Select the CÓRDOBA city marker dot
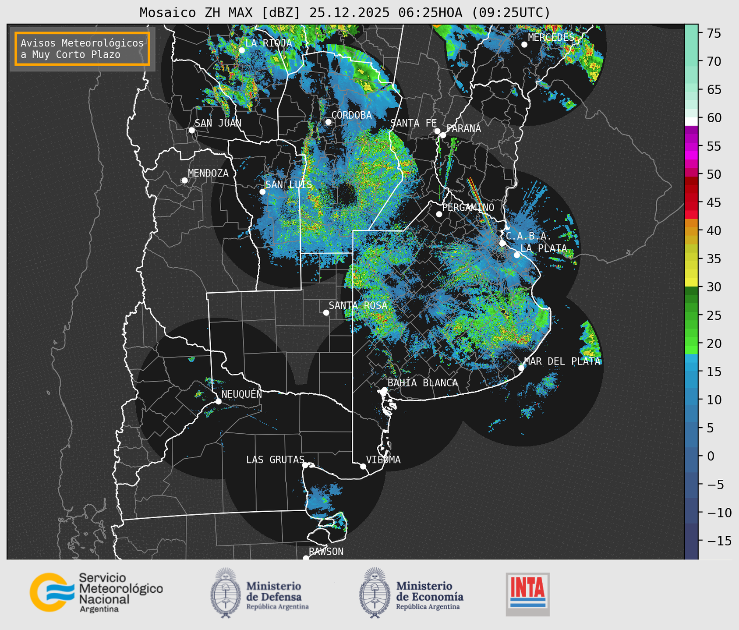Screen dimensions: 739x630 tap(328, 122)
